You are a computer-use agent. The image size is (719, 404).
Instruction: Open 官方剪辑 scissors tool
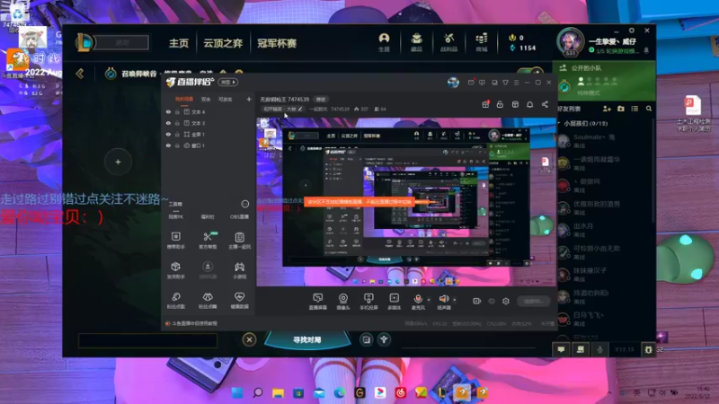tap(208, 240)
